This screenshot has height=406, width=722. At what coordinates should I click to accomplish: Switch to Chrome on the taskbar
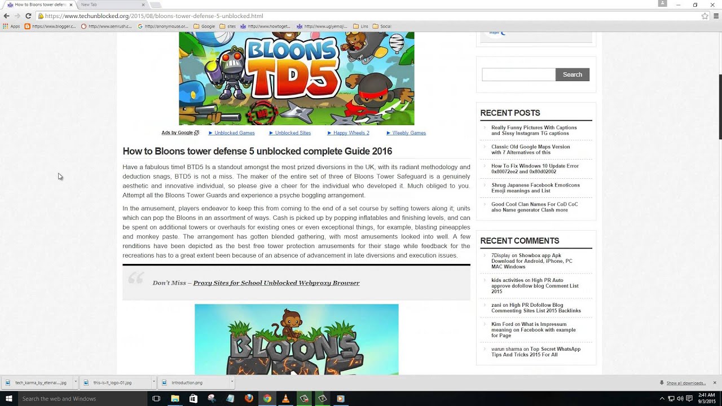pyautogui.click(x=267, y=399)
